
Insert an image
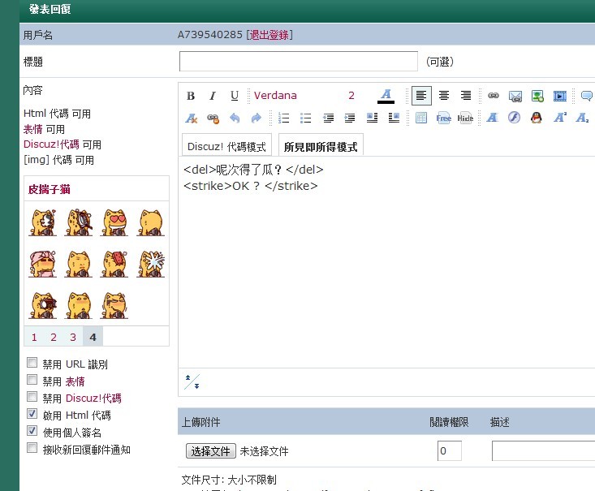[x=537, y=96]
